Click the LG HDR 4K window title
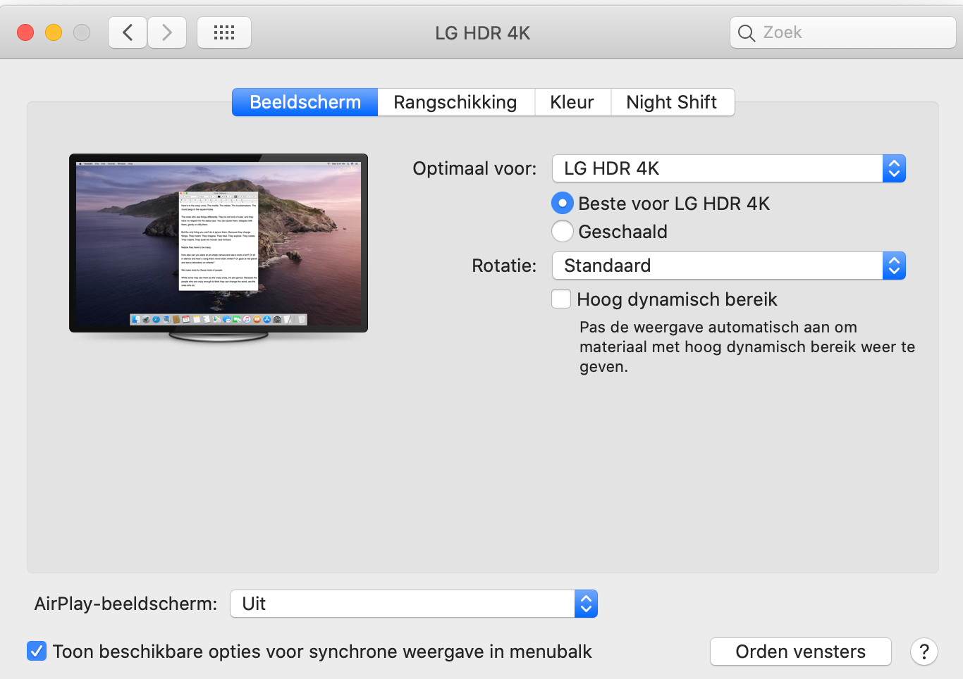The image size is (963, 679). tap(482, 33)
